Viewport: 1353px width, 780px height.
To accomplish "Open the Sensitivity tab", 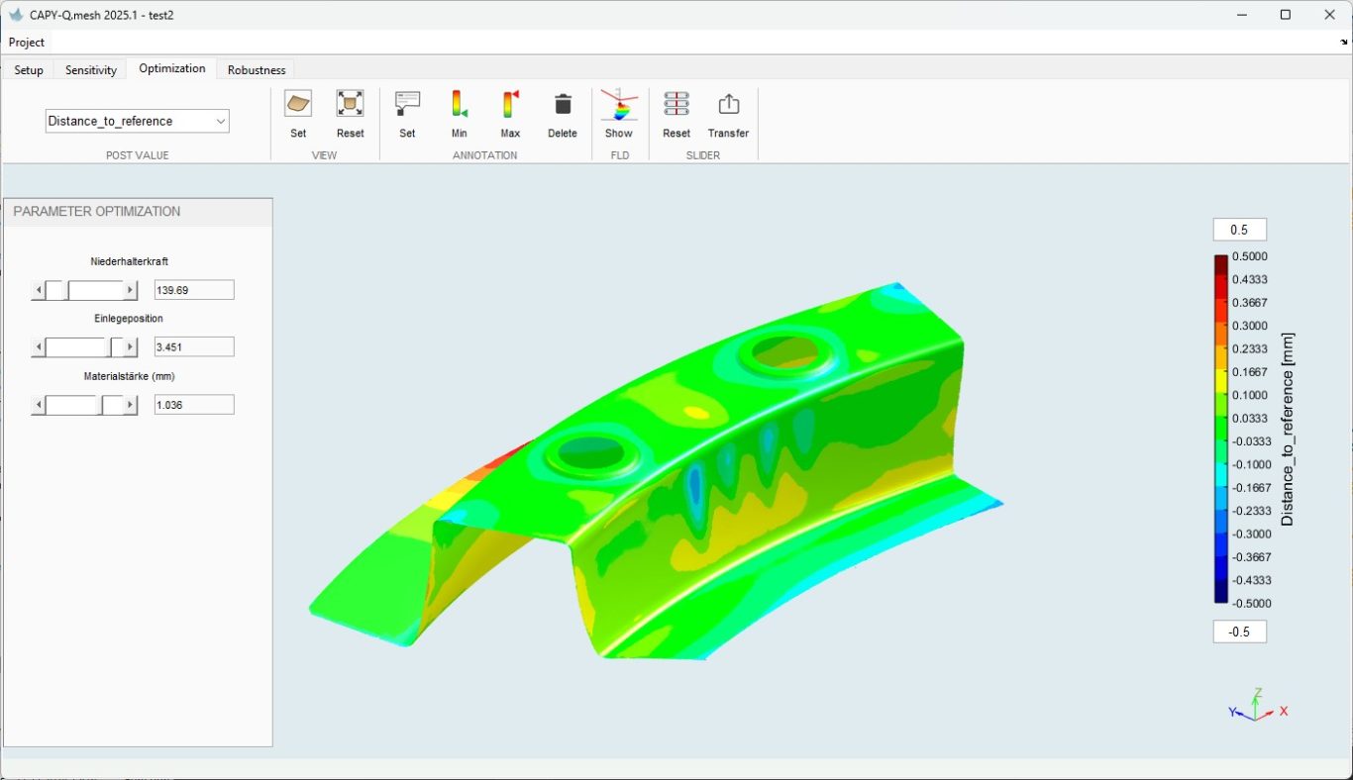I will pos(91,69).
